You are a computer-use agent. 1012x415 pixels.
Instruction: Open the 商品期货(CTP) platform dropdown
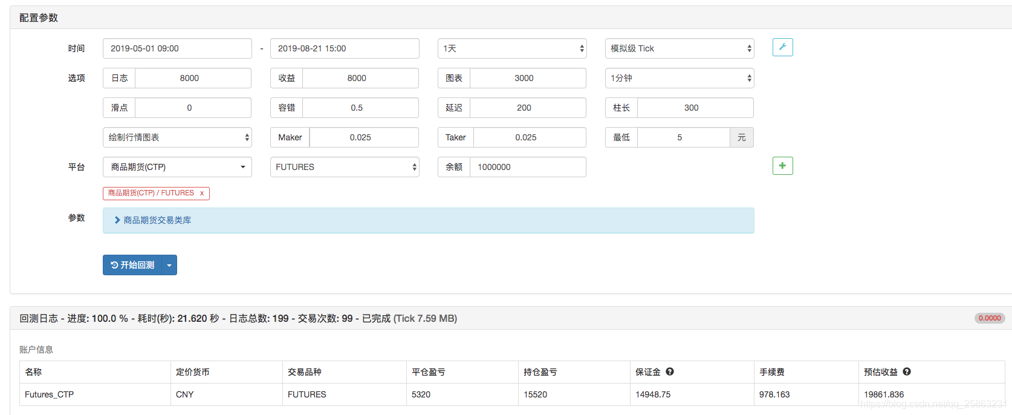pos(177,167)
